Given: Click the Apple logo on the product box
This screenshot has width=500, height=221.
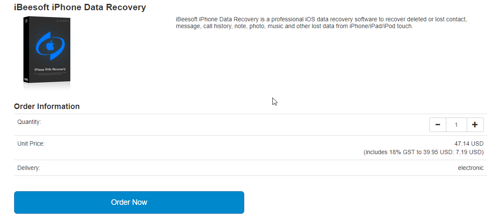Looking at the screenshot, I should click(x=50, y=46).
